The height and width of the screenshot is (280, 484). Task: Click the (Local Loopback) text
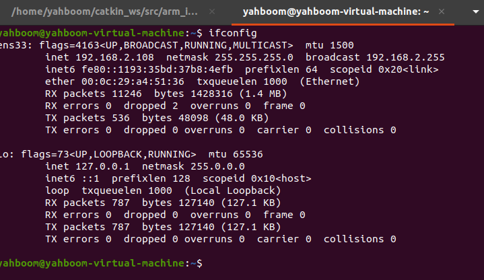click(x=233, y=190)
